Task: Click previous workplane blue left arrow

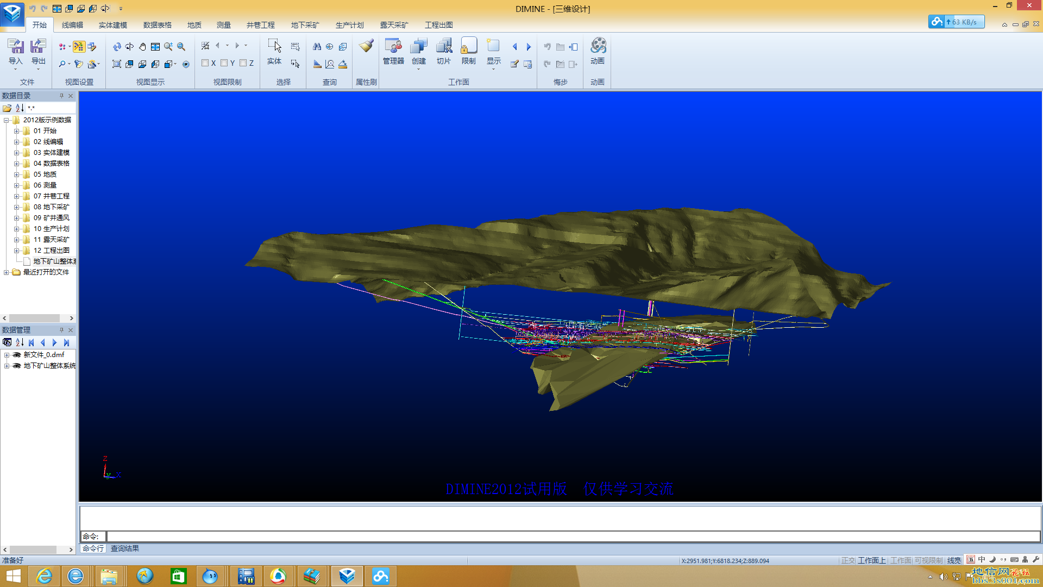Action: click(515, 47)
